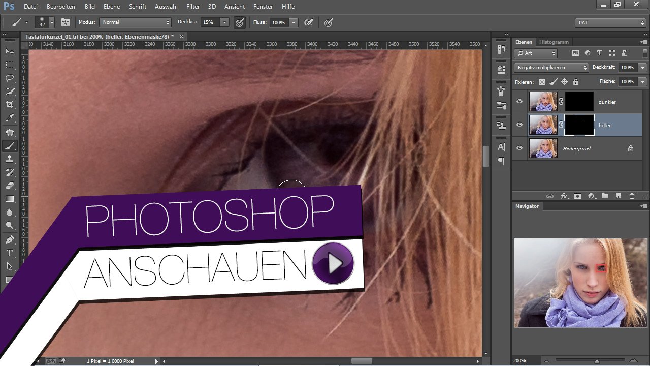
Task: Open the Ebene menu
Action: 112,7
